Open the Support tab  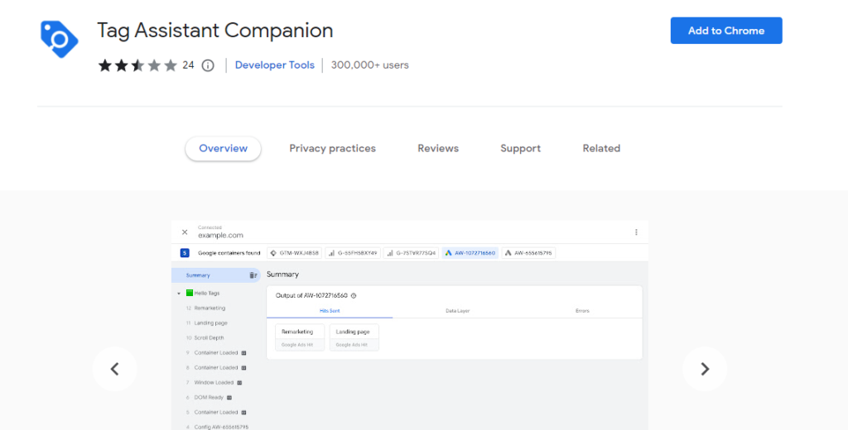tap(520, 149)
